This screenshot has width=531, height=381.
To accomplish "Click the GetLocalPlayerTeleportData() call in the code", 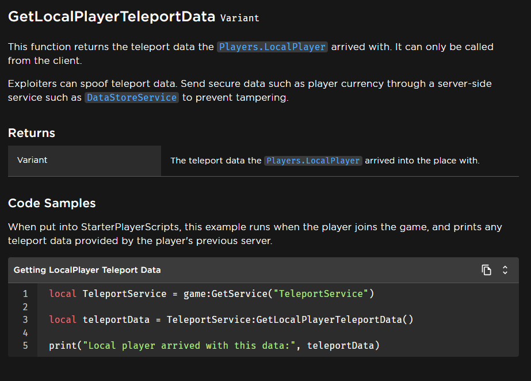I will click(x=334, y=320).
